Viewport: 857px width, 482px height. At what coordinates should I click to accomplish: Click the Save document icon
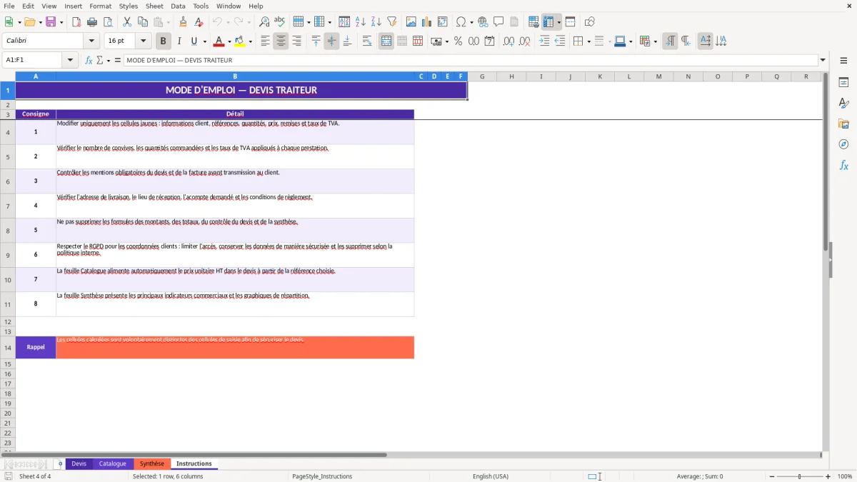coord(51,22)
